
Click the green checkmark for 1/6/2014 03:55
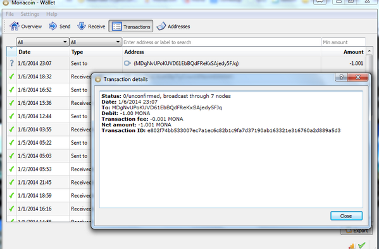11,130
